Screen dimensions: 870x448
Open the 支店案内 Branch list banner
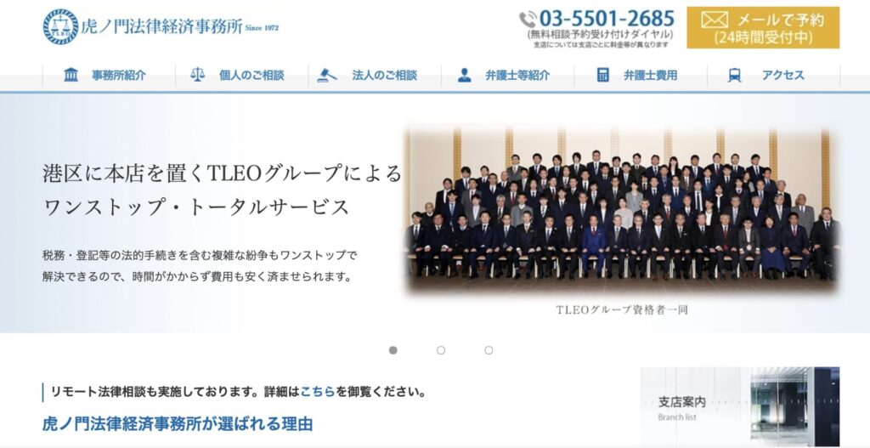point(740,407)
